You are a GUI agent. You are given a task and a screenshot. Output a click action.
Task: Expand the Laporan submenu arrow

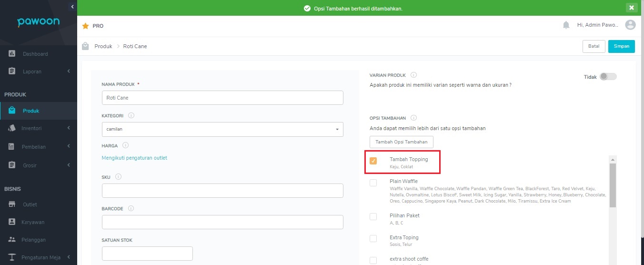point(69,71)
